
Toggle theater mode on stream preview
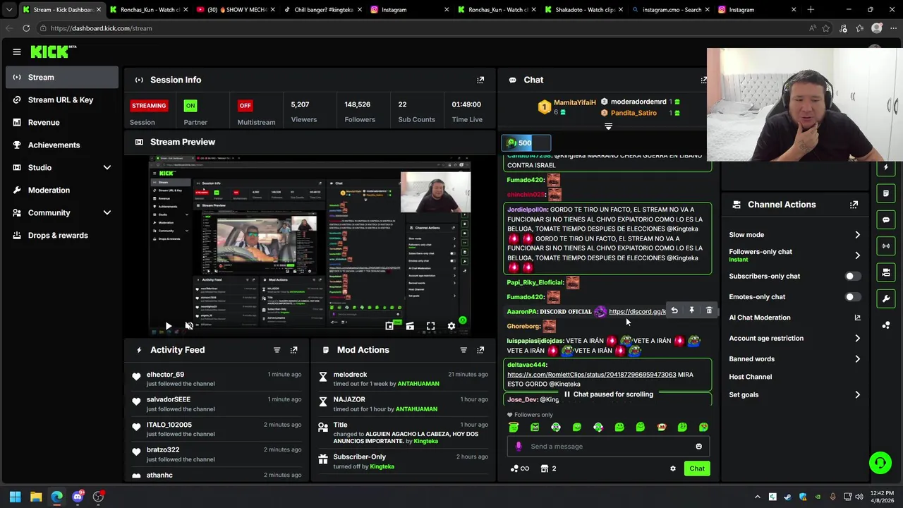pyautogui.click(x=410, y=326)
